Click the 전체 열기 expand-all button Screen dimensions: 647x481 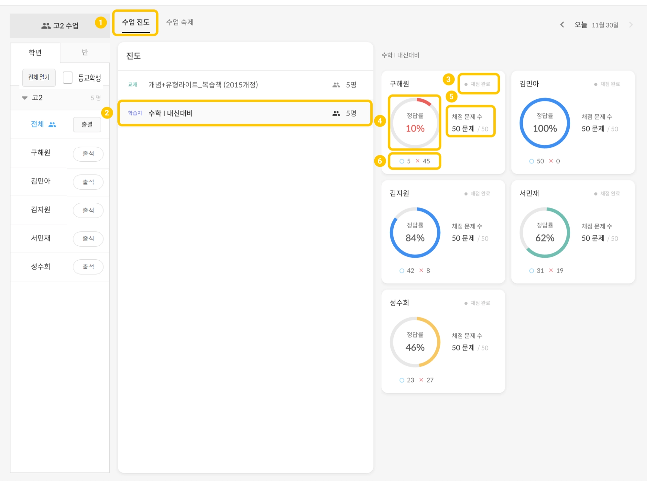point(39,77)
